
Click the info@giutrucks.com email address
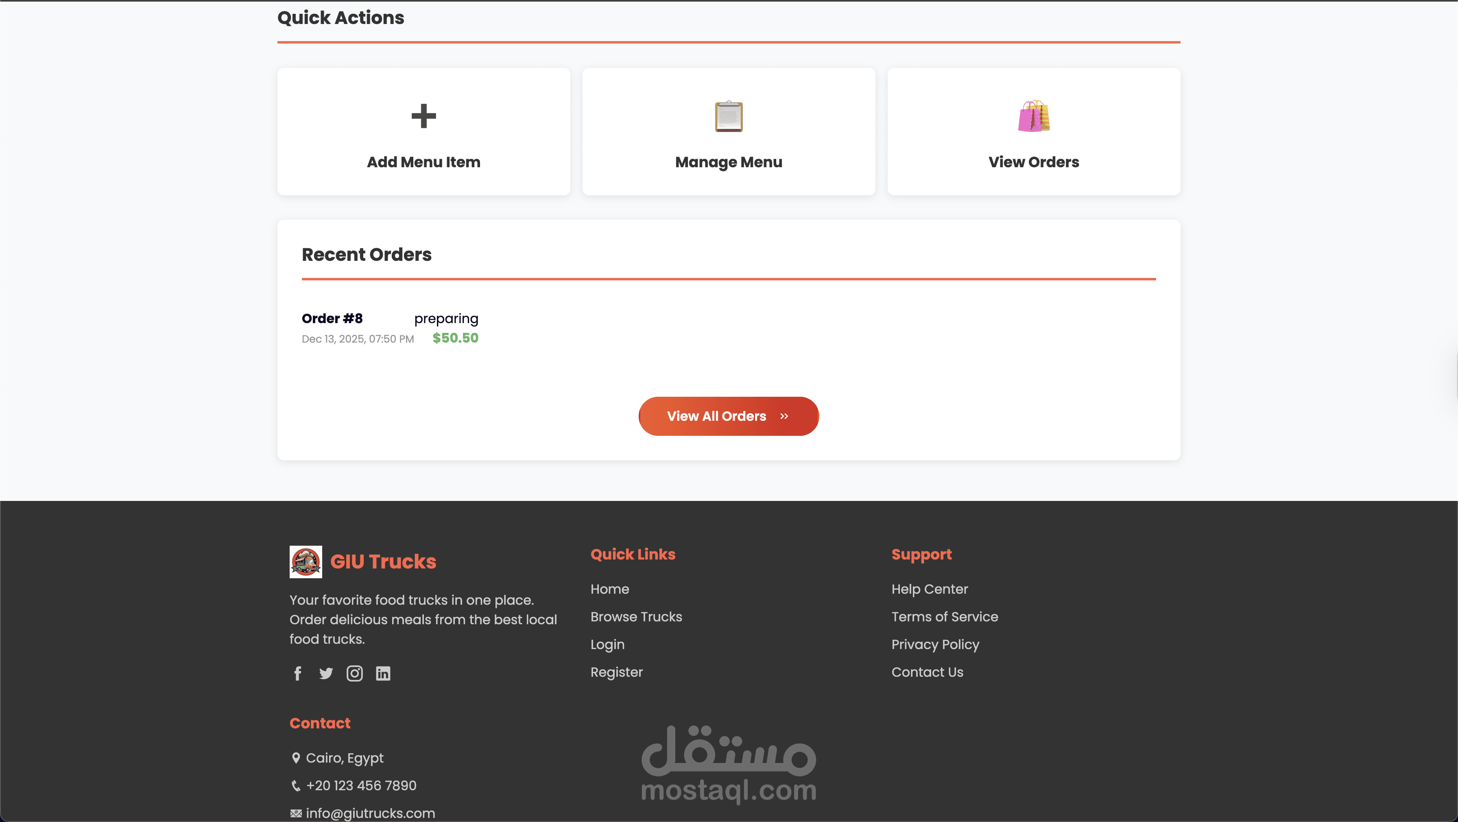click(370, 813)
